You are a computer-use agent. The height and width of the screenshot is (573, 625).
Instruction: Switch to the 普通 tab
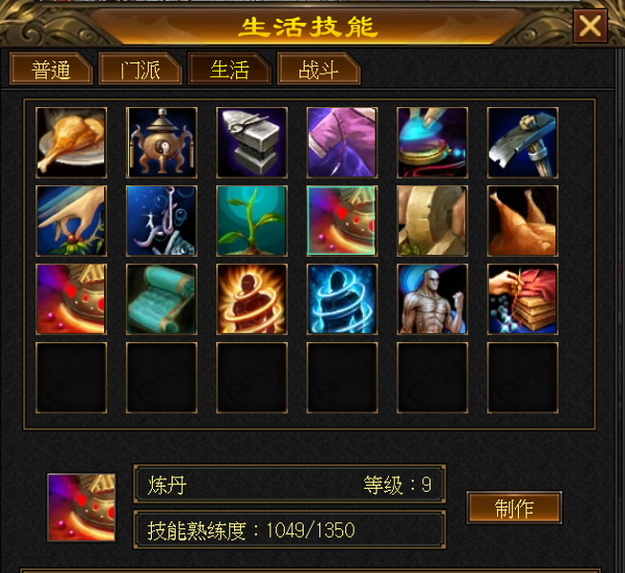click(x=51, y=70)
